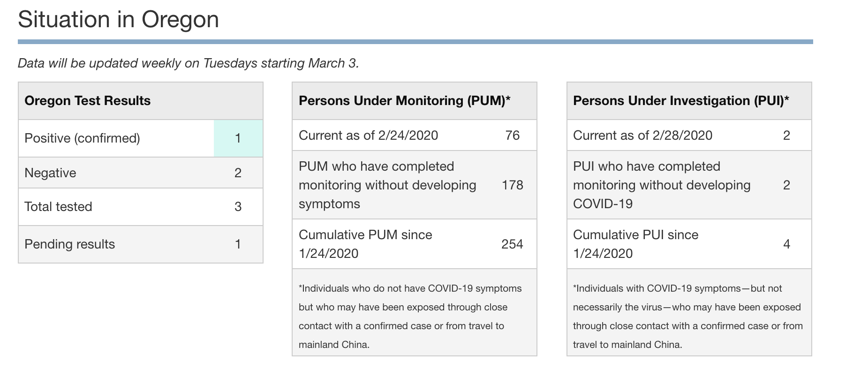This screenshot has height=392, width=861.
Task: Click the "Current as of 2/24/2020" label
Action: tap(368, 136)
